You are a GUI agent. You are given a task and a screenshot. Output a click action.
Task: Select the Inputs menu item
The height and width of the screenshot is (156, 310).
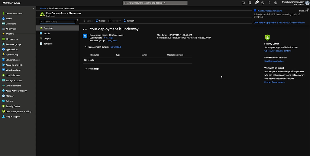pos(57,33)
